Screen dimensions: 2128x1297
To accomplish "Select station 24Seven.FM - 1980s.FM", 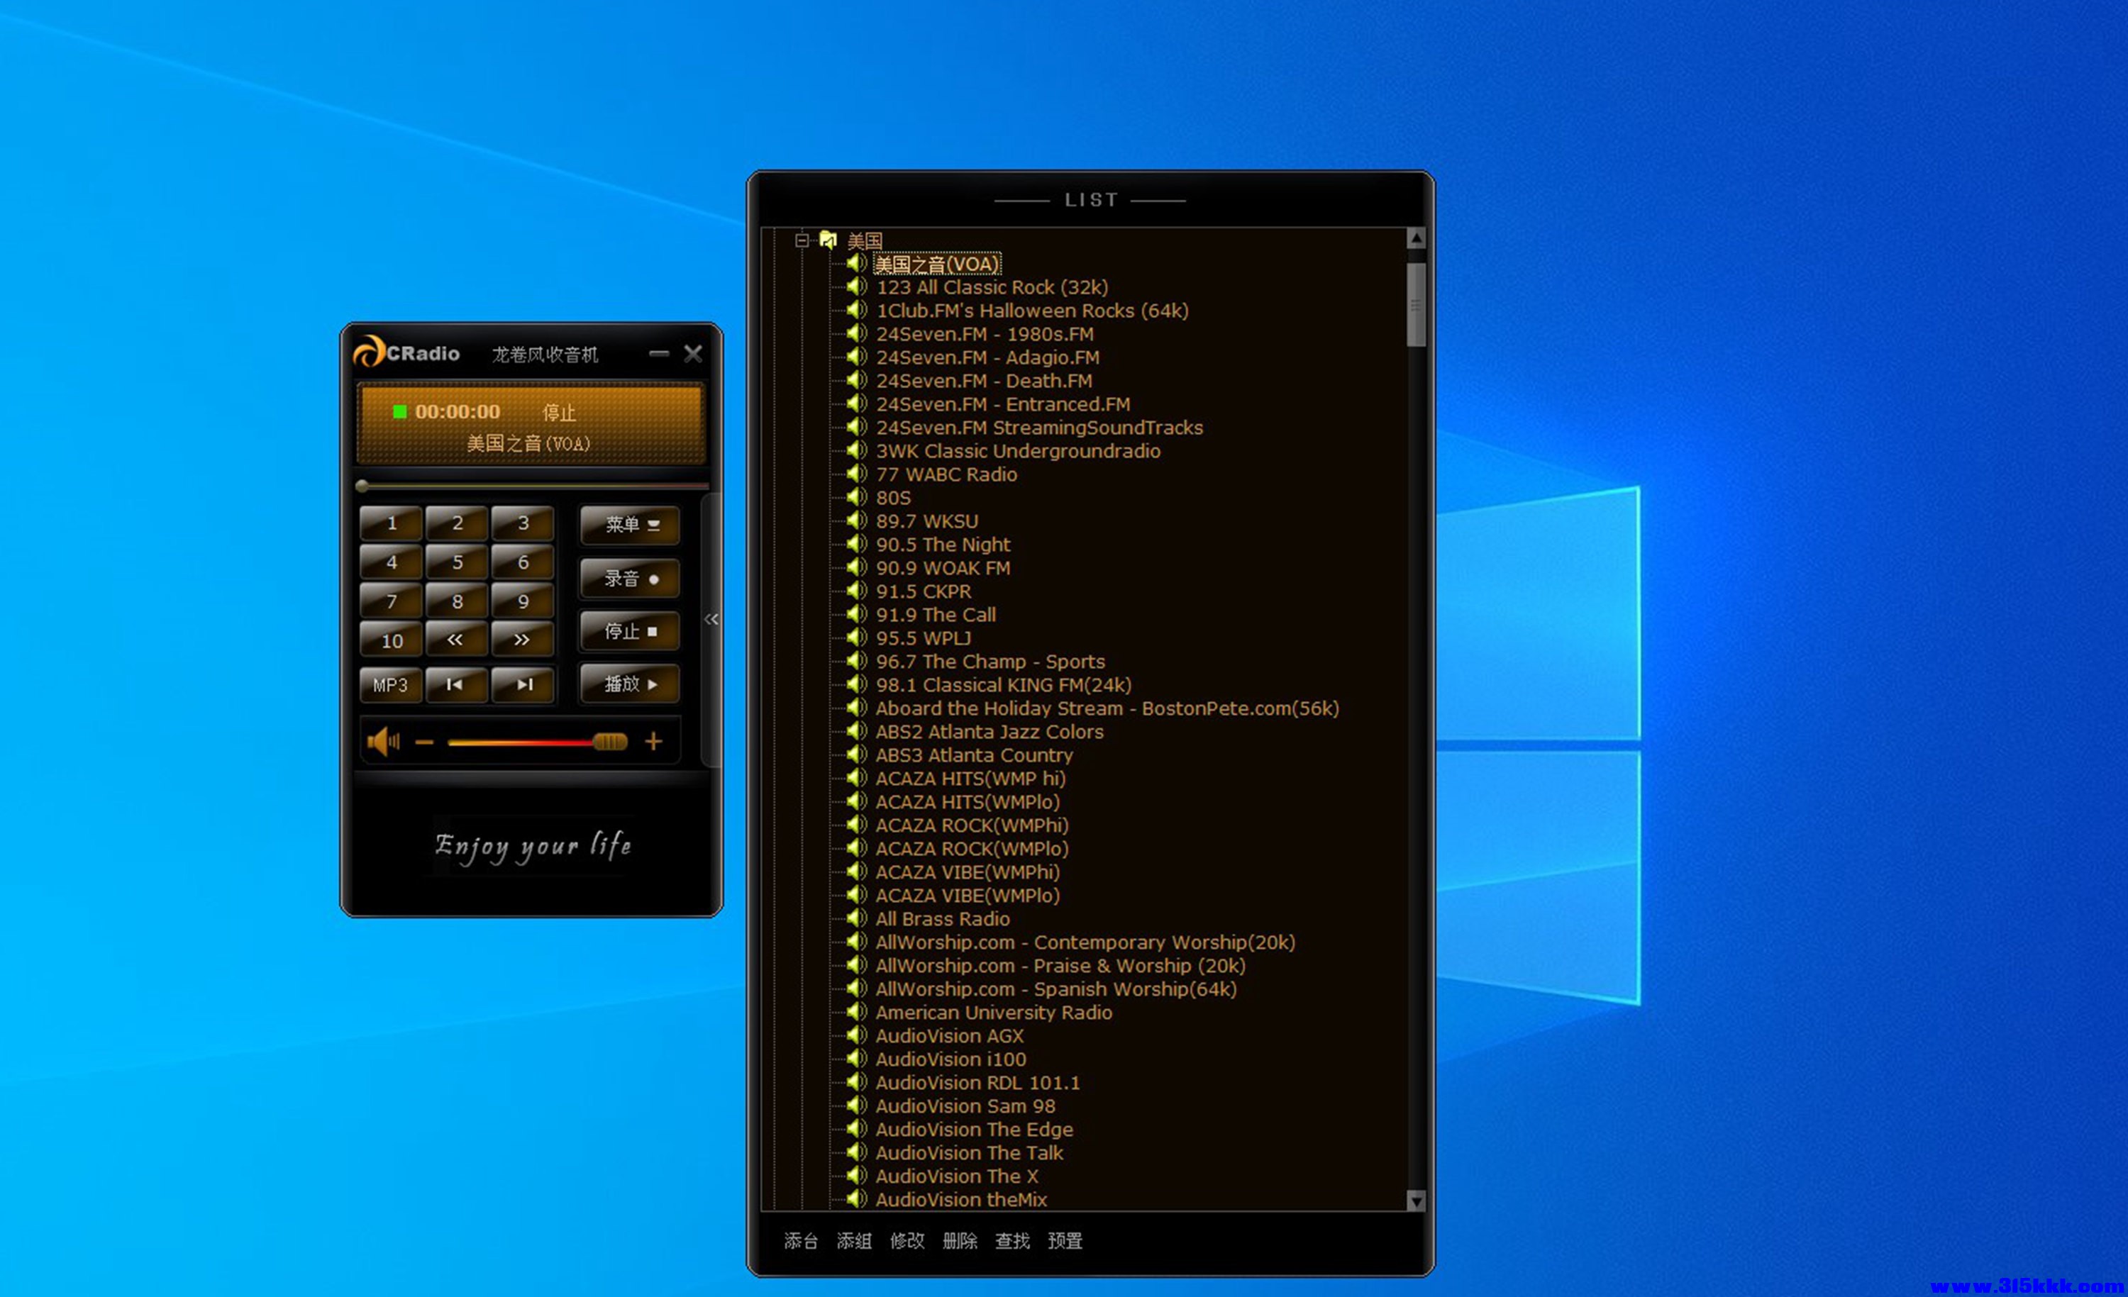I will [985, 334].
